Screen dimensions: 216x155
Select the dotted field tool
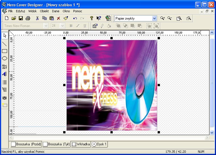click(5, 105)
